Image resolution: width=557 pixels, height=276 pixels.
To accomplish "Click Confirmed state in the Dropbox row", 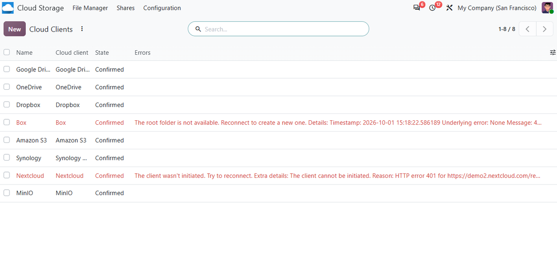I will click(x=109, y=105).
